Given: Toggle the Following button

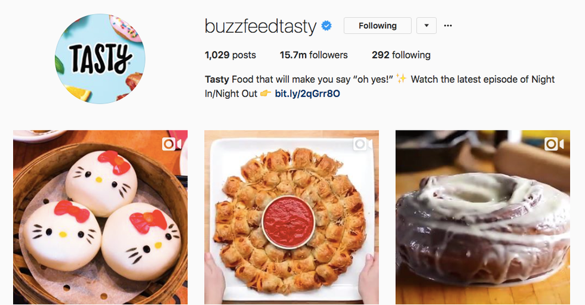Looking at the screenshot, I should [x=377, y=26].
